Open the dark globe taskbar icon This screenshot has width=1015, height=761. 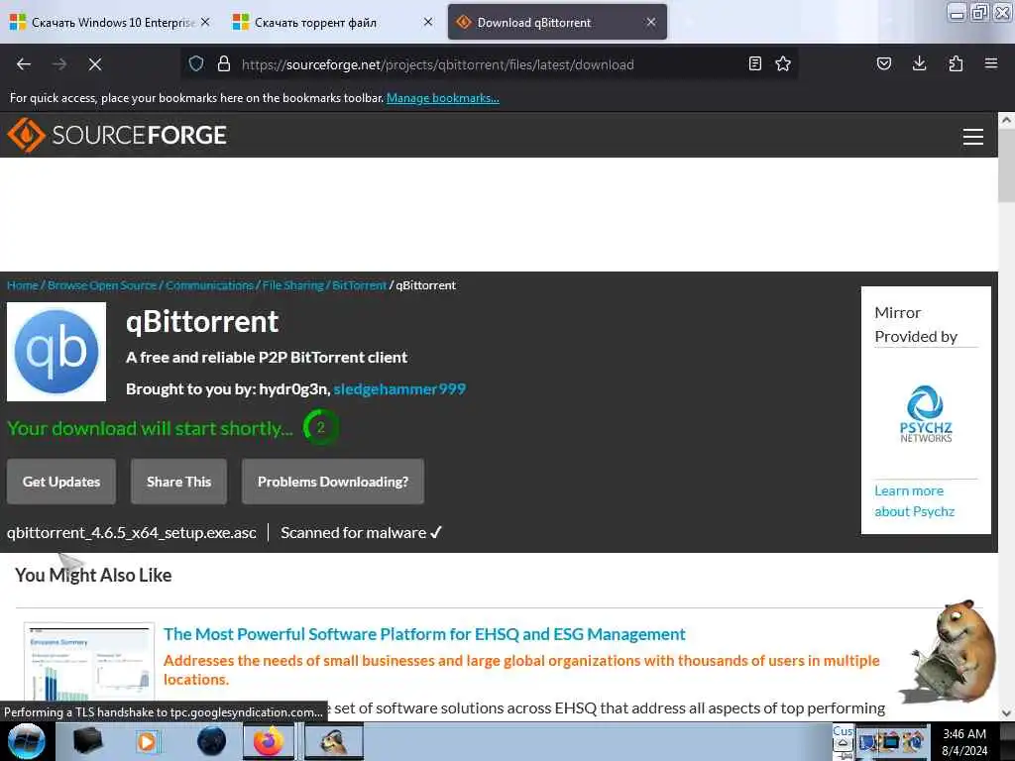pyautogui.click(x=211, y=741)
